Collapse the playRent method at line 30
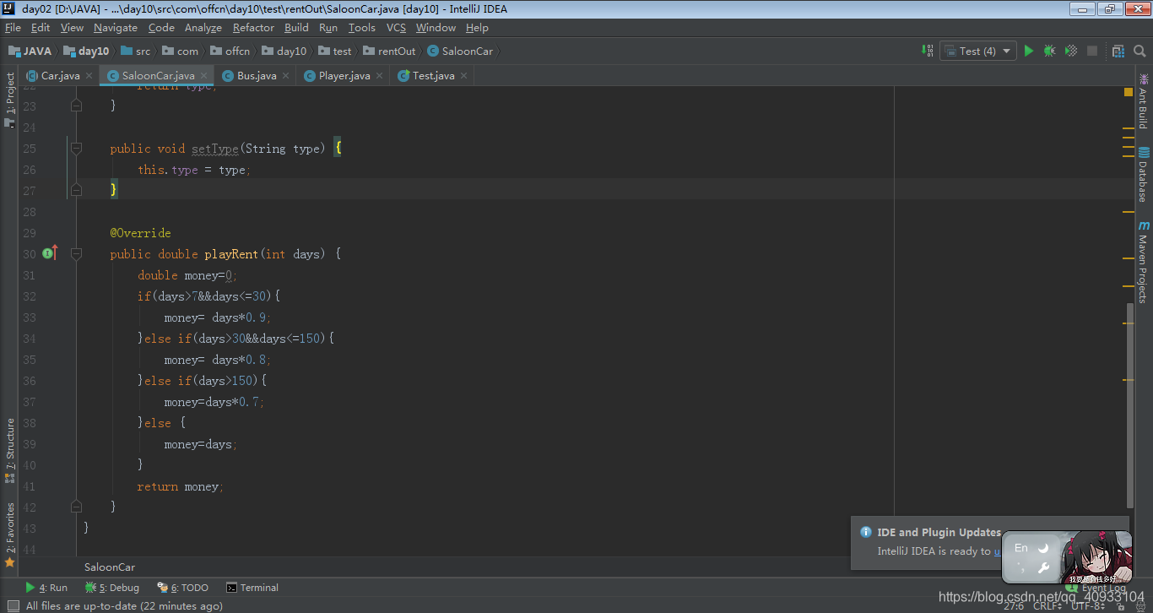The height and width of the screenshot is (613, 1153). 77,254
